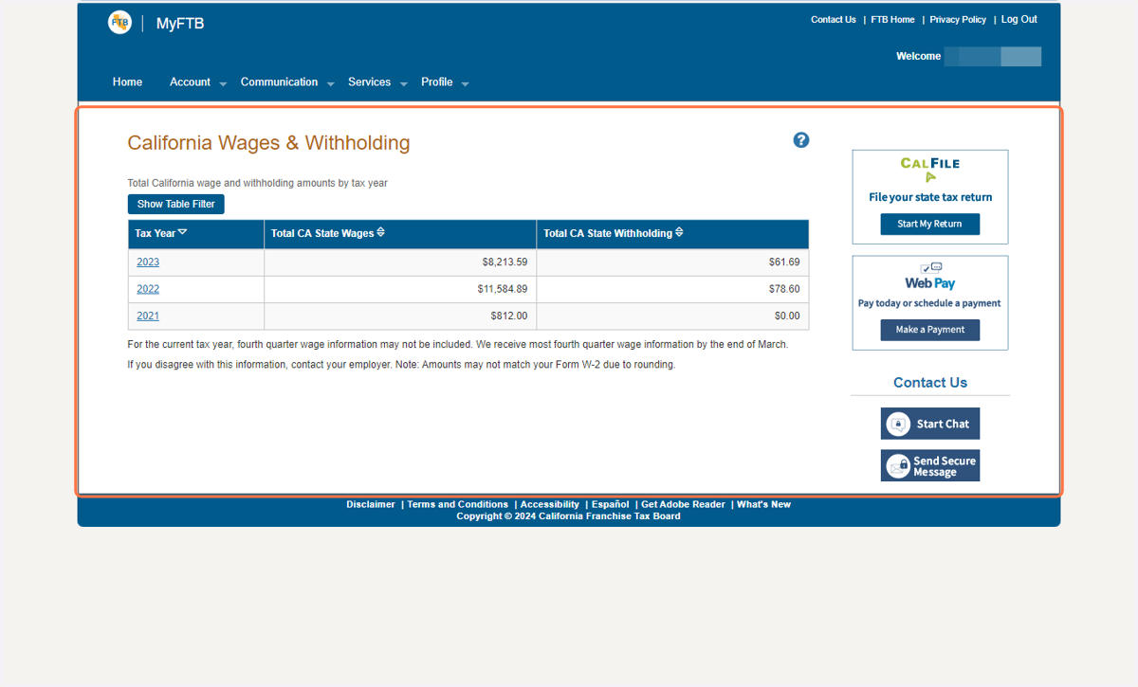The width and height of the screenshot is (1138, 687).
Task: Click the Show Table Filter button
Action: pos(176,204)
